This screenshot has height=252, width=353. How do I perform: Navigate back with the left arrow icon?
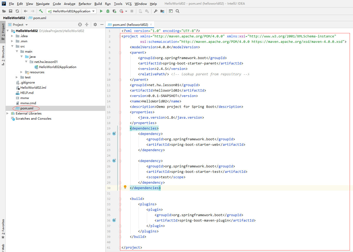26,11
